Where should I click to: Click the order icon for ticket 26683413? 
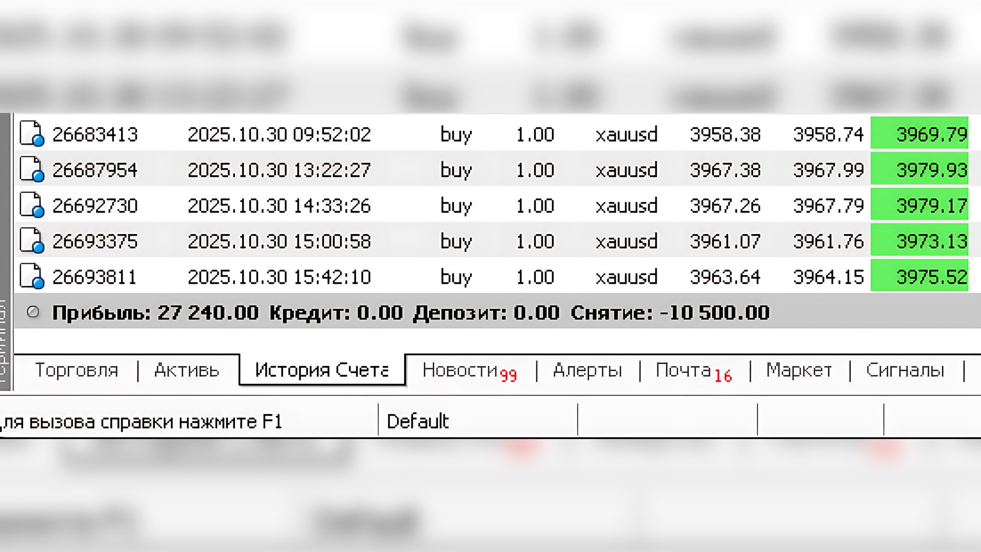pos(32,134)
